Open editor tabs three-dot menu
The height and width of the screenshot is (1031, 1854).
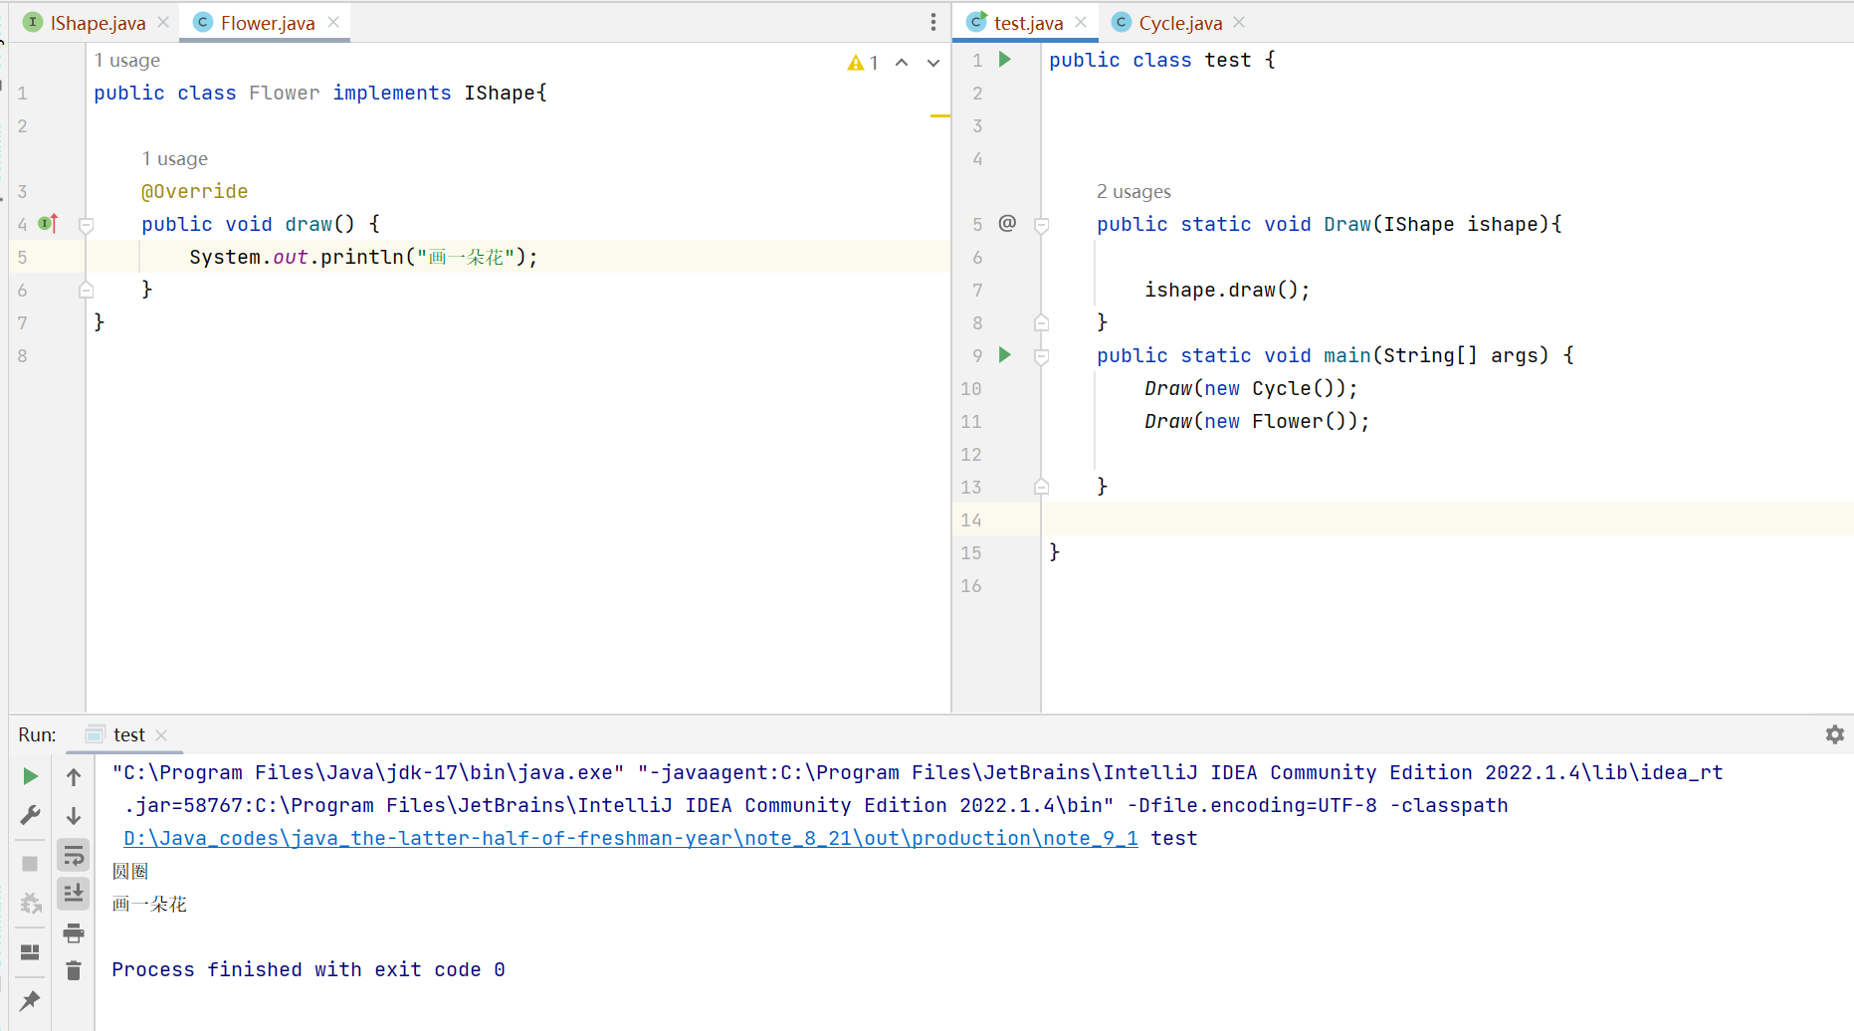(x=933, y=22)
